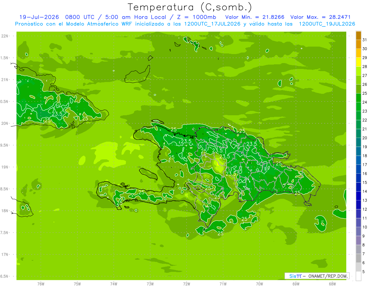The width and height of the screenshot is (373, 288).
Task: Click the '75W' longitude label
Action: (x=77, y=284)
